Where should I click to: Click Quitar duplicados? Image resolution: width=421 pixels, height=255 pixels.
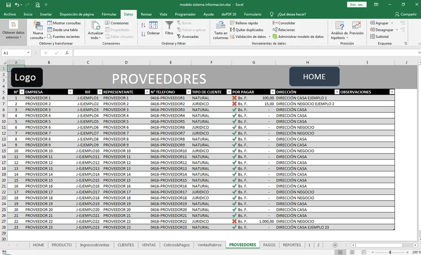click(247, 30)
